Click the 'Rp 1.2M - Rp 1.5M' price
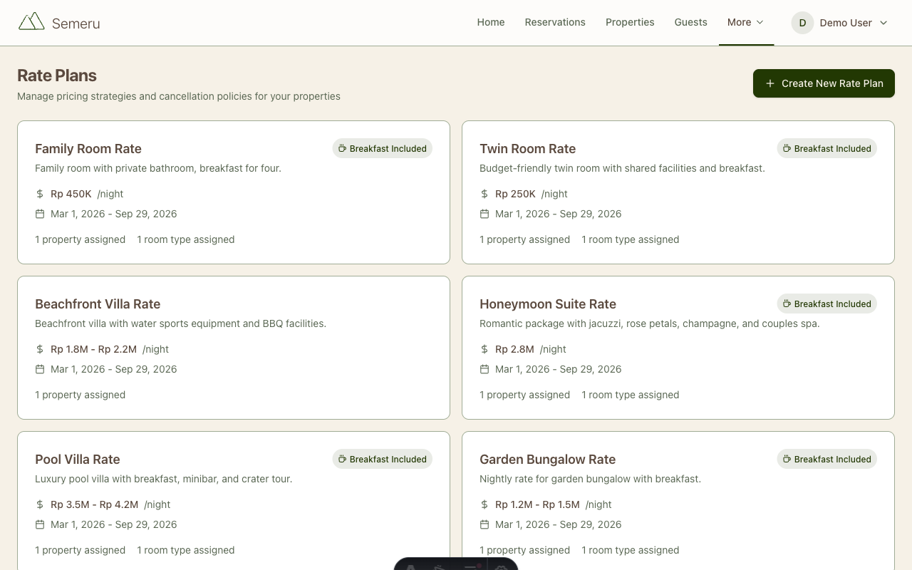The image size is (912, 570). (x=537, y=504)
